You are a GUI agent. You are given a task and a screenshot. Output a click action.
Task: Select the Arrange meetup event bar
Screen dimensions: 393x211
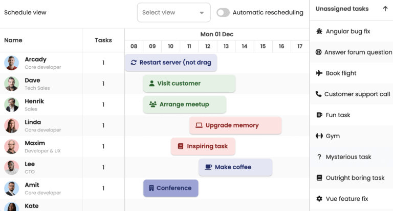click(185, 104)
